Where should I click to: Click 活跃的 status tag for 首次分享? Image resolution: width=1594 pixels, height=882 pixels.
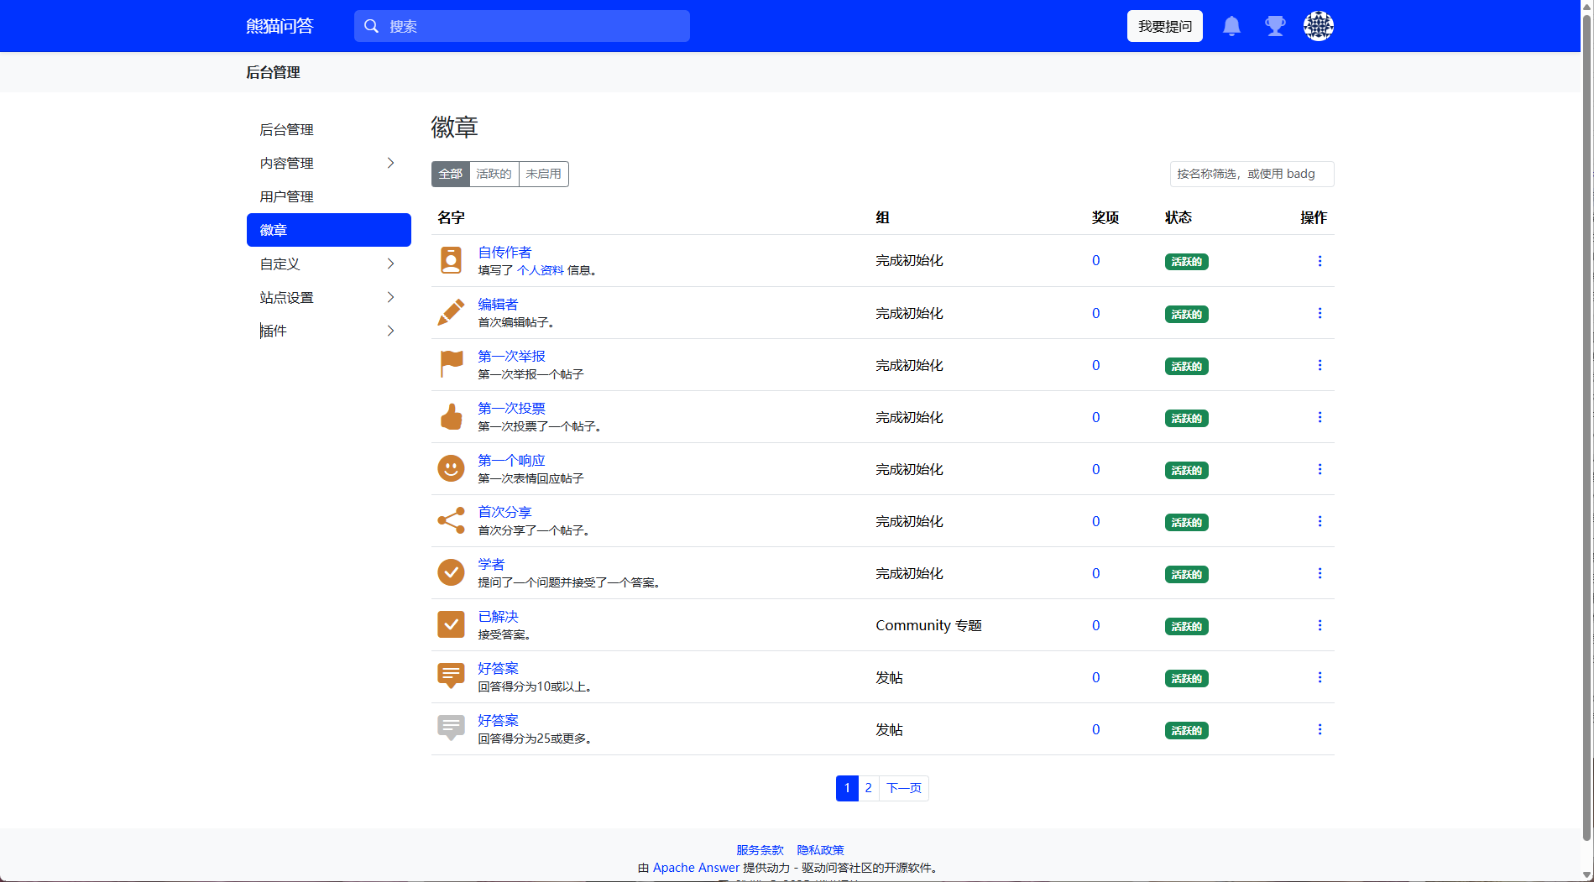click(1186, 522)
